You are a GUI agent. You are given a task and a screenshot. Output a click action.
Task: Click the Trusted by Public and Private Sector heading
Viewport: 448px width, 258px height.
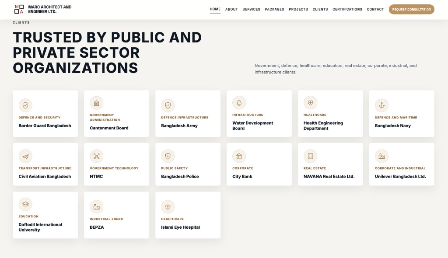107,52
